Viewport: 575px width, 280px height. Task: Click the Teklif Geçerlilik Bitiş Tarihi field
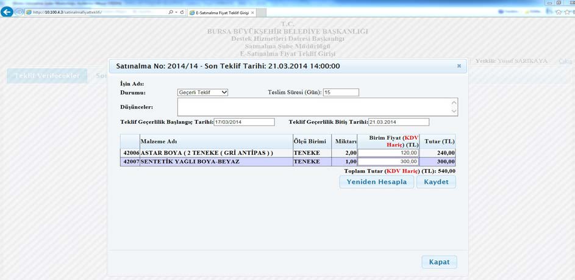[x=398, y=122]
